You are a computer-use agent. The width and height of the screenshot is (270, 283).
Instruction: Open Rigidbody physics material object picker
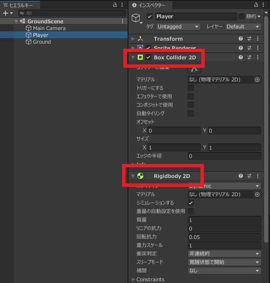point(257,194)
